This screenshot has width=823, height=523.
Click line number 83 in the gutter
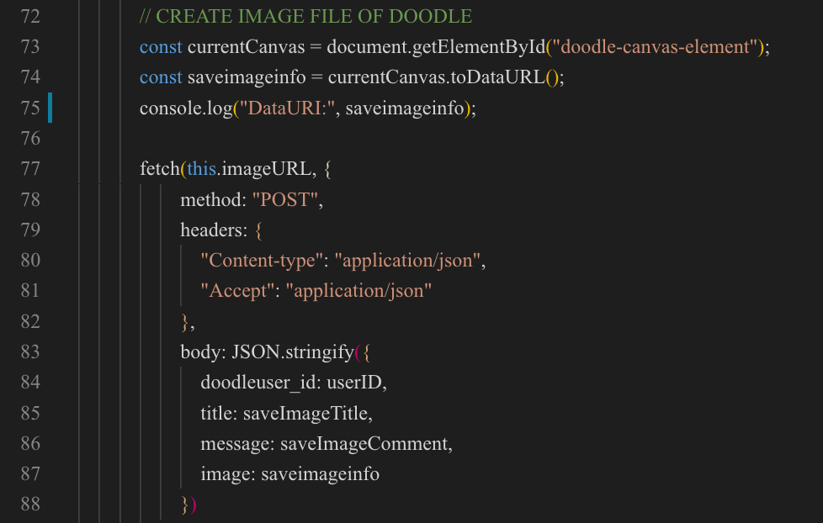point(30,352)
